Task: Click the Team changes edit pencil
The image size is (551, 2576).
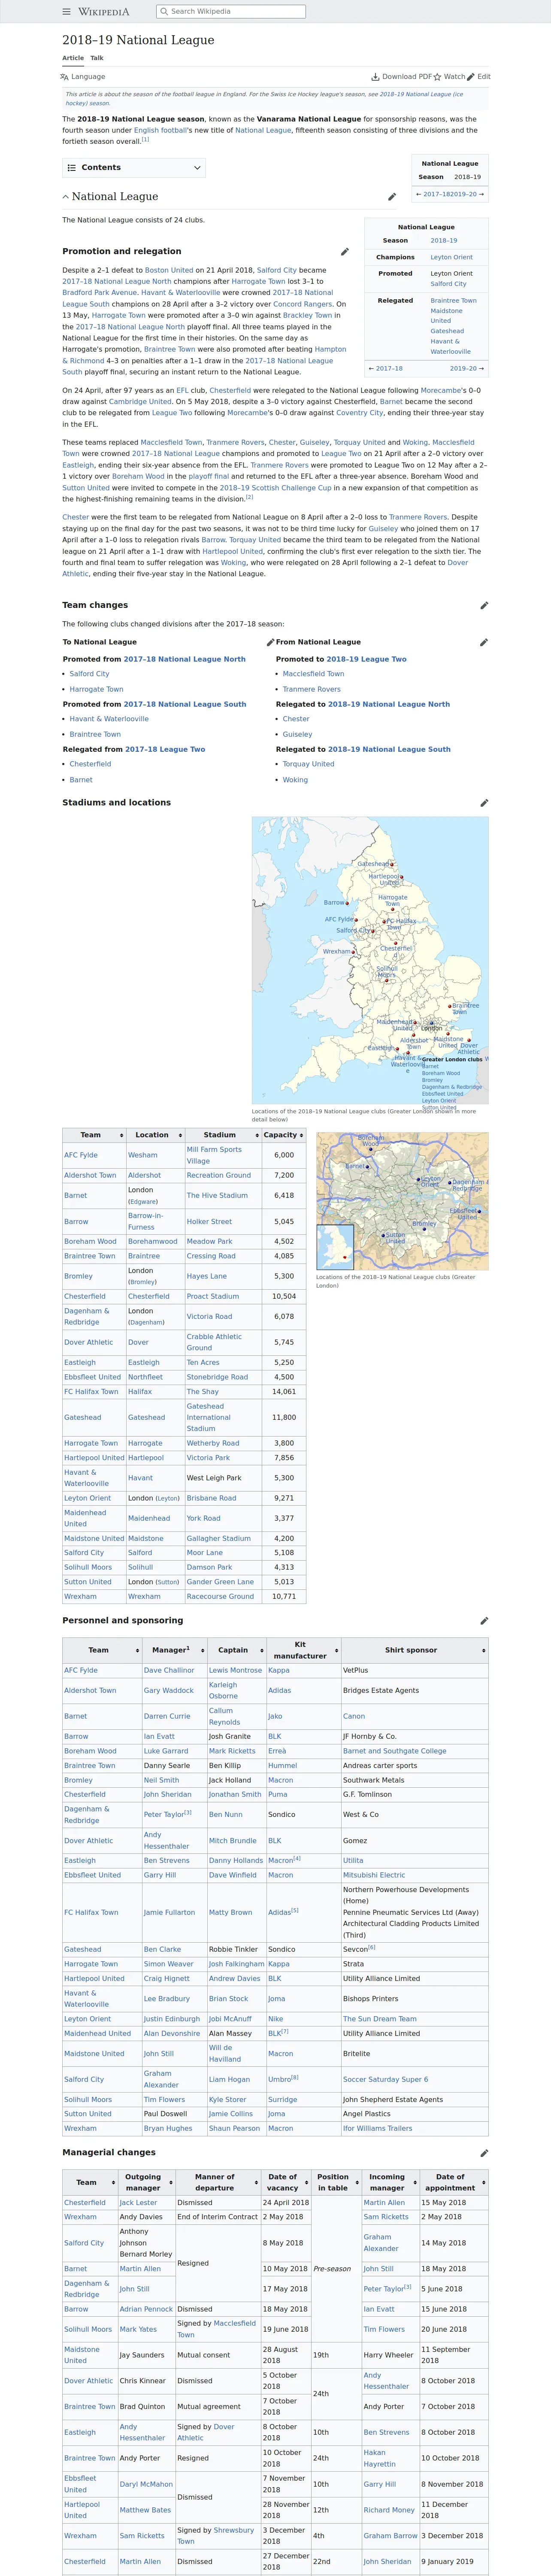Action: [484, 605]
